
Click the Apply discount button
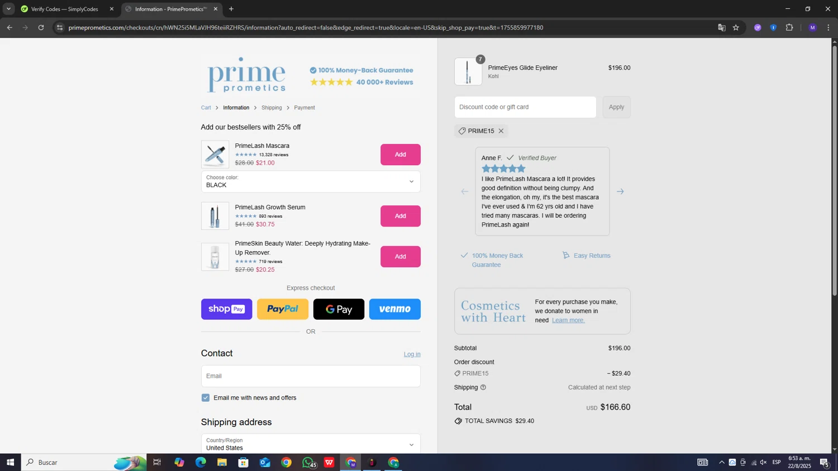pos(616,107)
